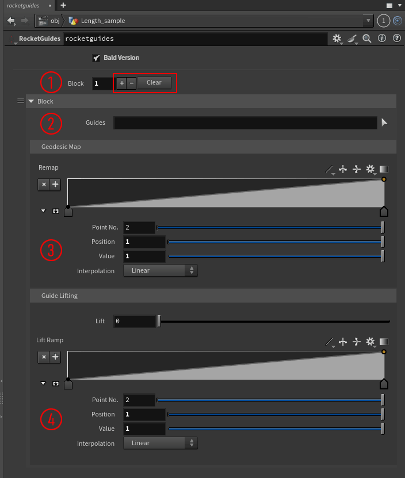Select Remap ramp right end marker

point(384,211)
